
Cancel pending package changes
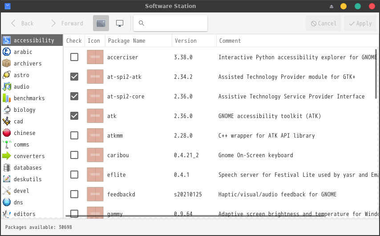point(323,23)
